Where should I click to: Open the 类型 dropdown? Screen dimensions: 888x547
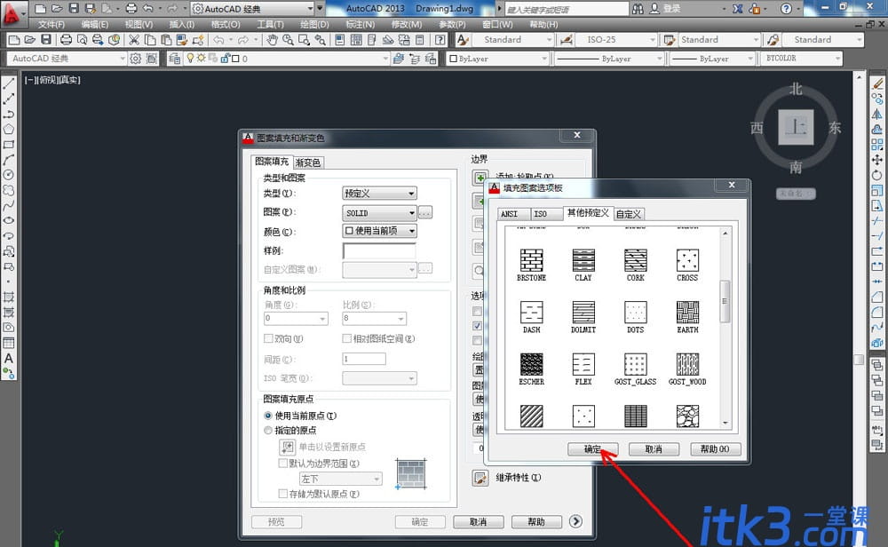tap(379, 193)
